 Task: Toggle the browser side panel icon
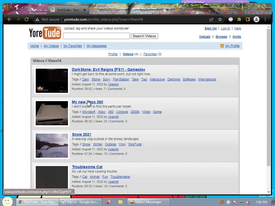[248, 19]
